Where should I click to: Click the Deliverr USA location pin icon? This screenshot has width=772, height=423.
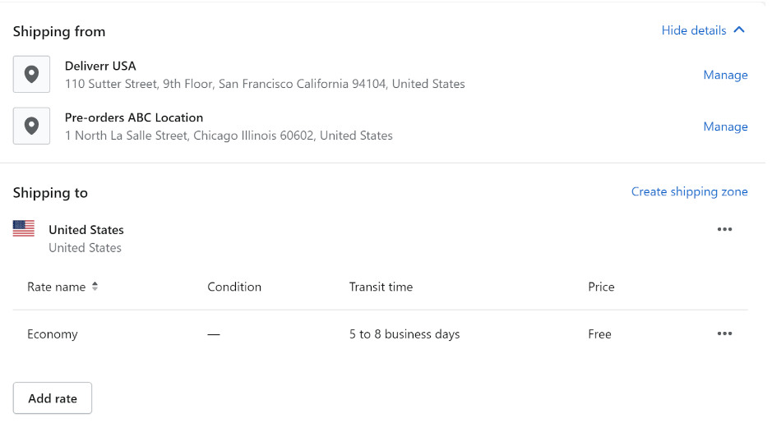pos(31,74)
